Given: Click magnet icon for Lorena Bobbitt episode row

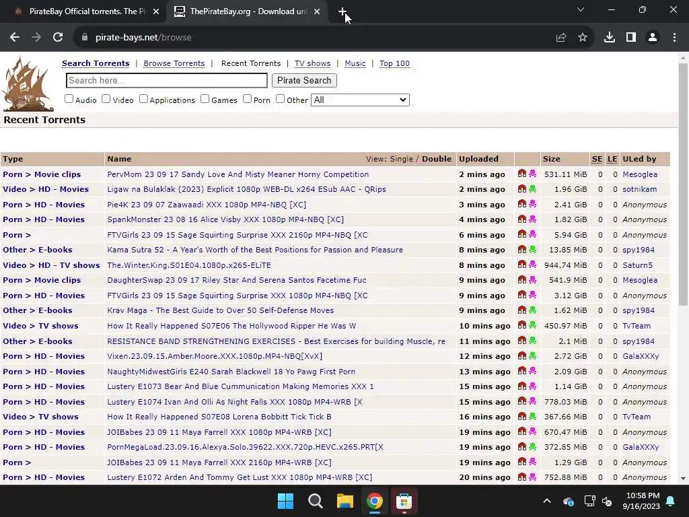Looking at the screenshot, I should coord(522,416).
